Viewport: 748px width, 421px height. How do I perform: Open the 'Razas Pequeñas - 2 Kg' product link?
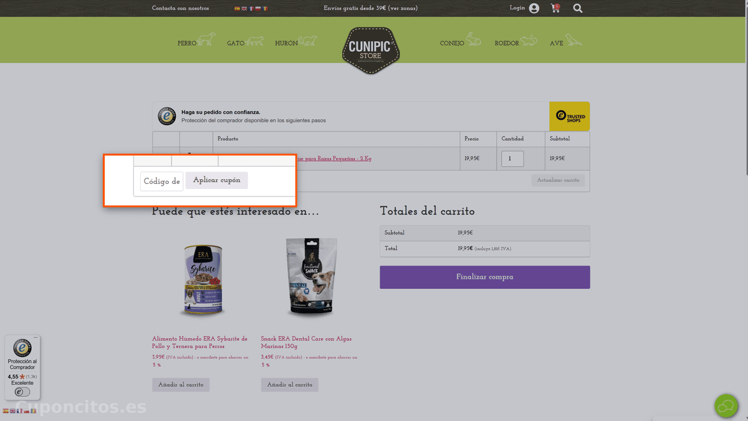pos(334,158)
